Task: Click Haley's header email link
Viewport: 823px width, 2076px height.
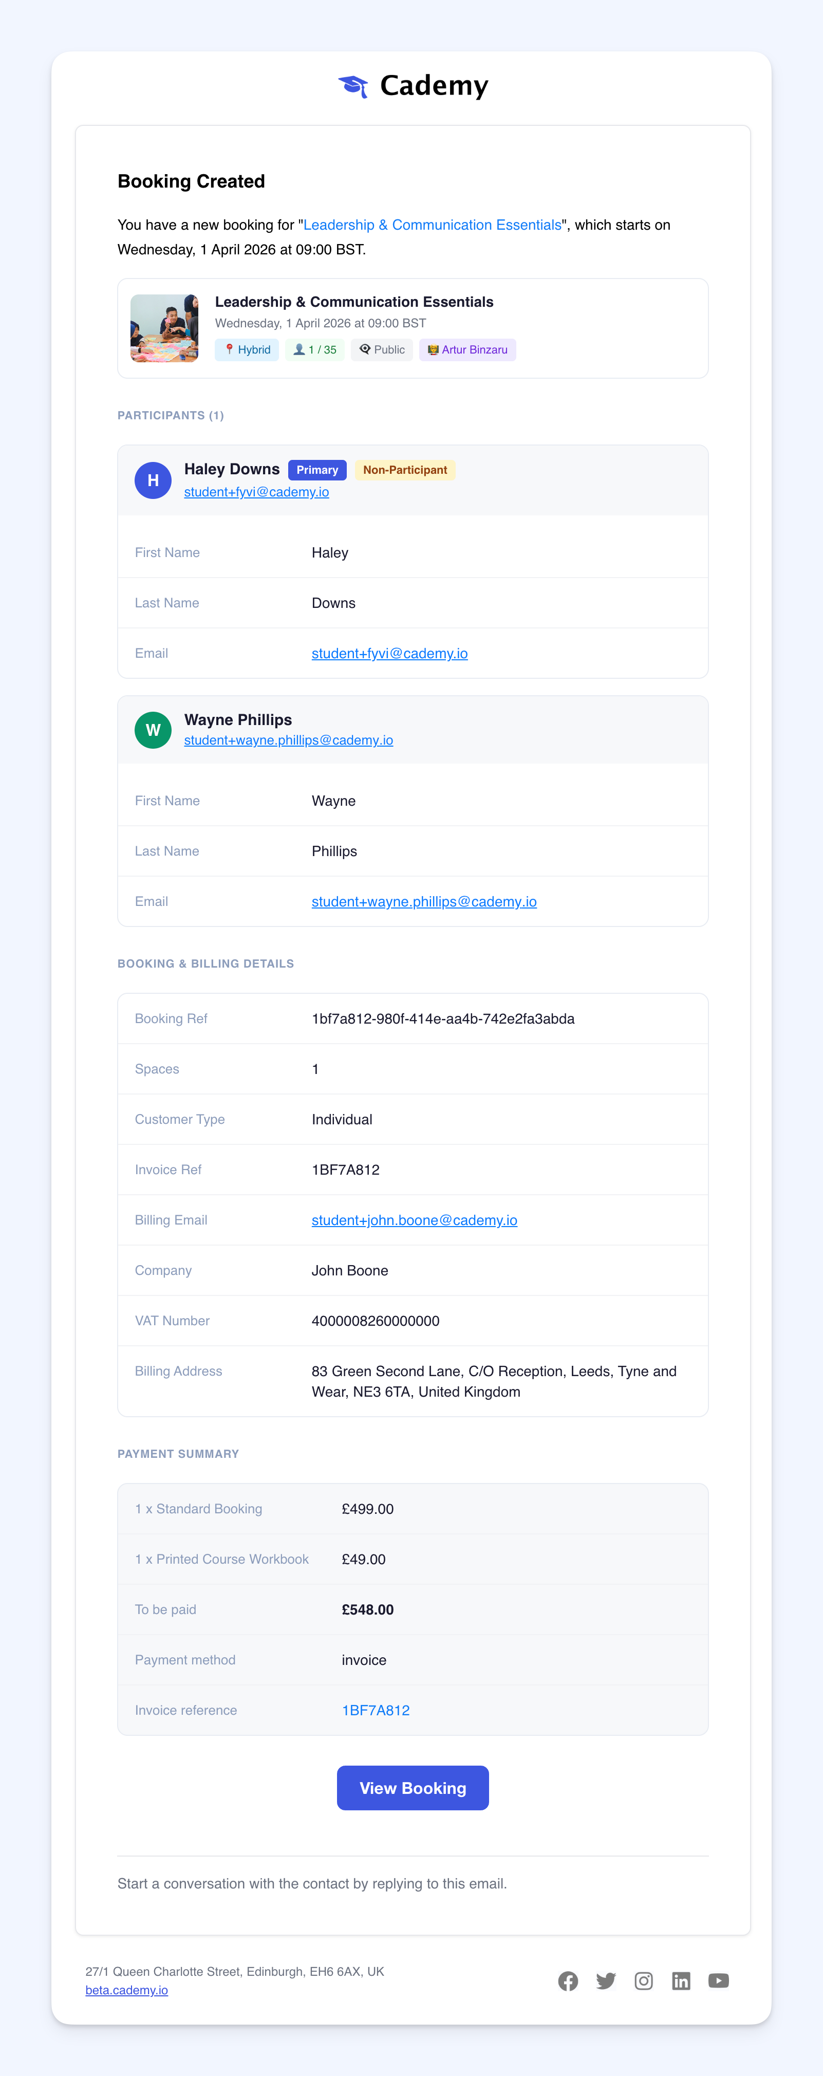Action: [256, 492]
